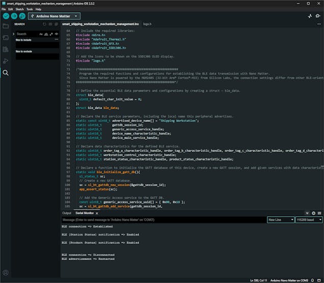Viewport: 324px width, 283px height.
Task: Click the Serial Monitor magnifier icon at top right
Action: point(319,16)
